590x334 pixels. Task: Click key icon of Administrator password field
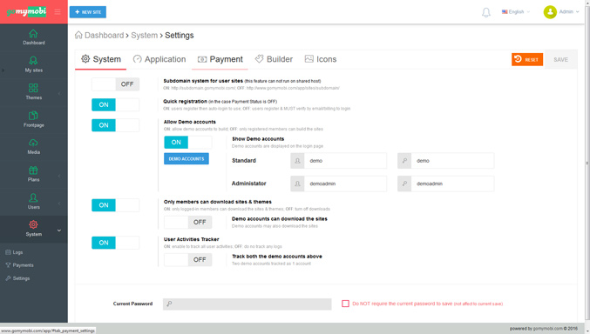pos(404,184)
